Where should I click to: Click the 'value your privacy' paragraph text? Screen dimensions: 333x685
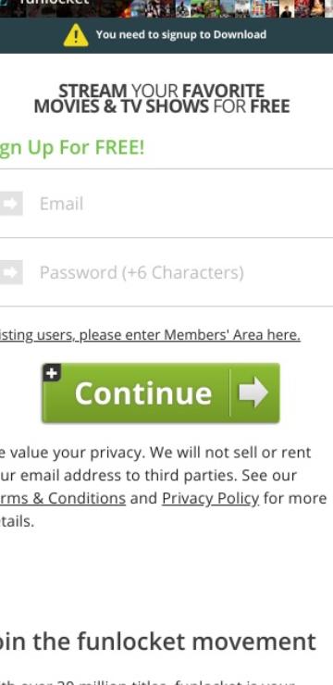162,487
